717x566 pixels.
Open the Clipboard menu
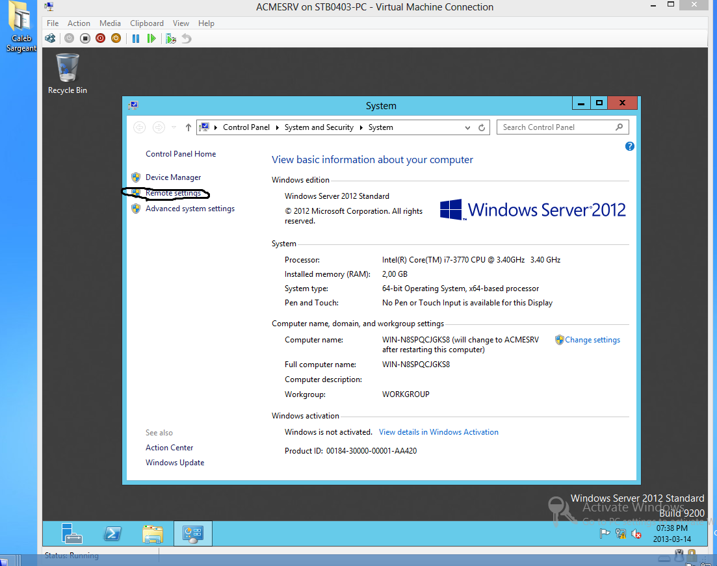click(147, 23)
